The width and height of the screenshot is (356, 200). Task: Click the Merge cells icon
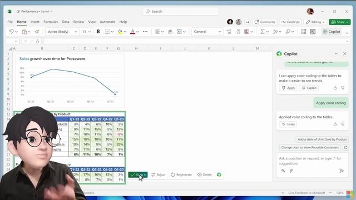point(179,32)
